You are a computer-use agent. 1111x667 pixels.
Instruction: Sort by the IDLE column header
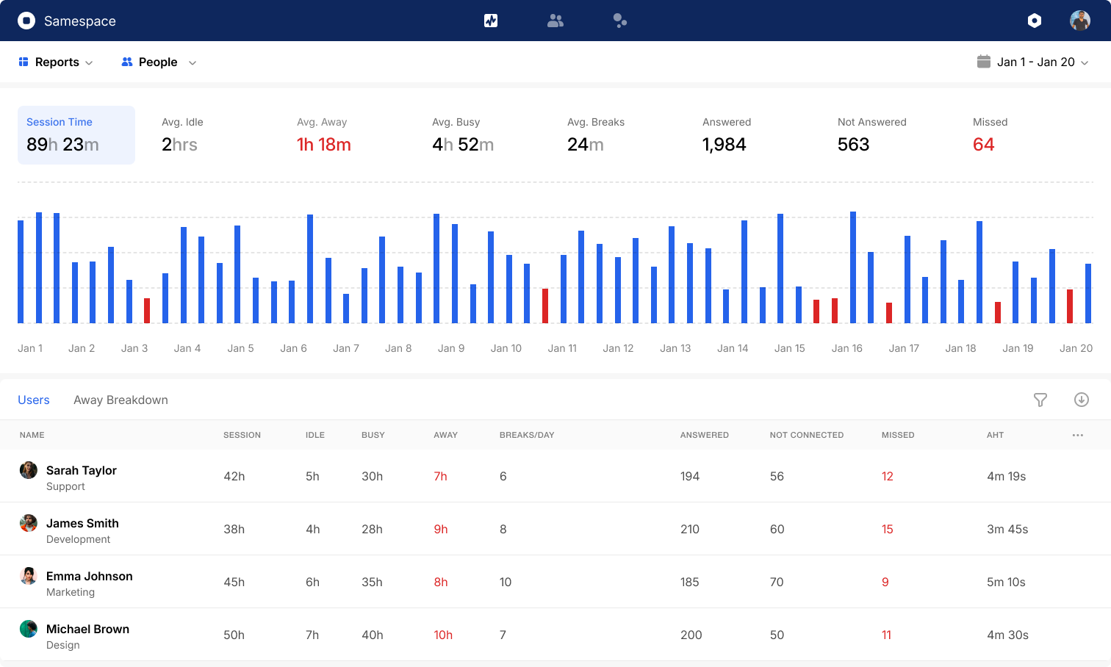(315, 435)
